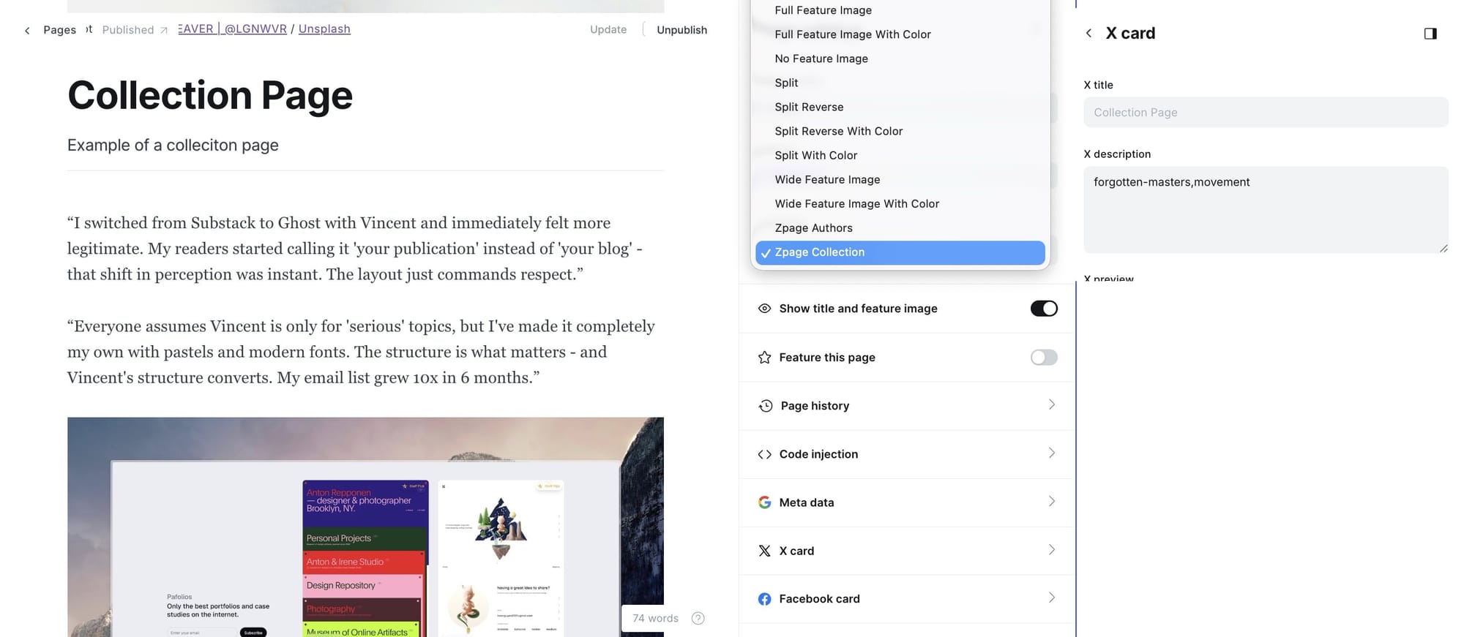Enable the Feature this page switch
Image resolution: width=1464 pixels, height=637 pixels.
[x=1044, y=357]
